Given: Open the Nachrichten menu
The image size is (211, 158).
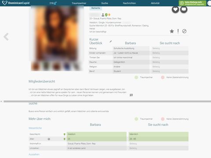Looking at the screenshot, I should pyautogui.click(x=129, y=3).
